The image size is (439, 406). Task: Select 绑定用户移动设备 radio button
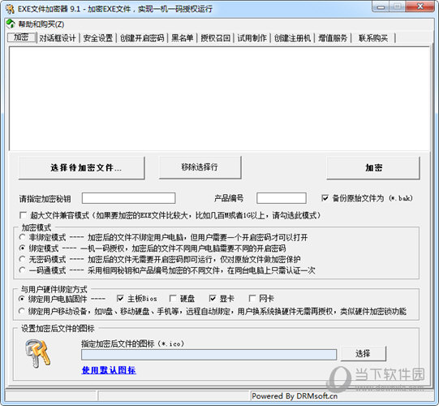tap(22, 311)
